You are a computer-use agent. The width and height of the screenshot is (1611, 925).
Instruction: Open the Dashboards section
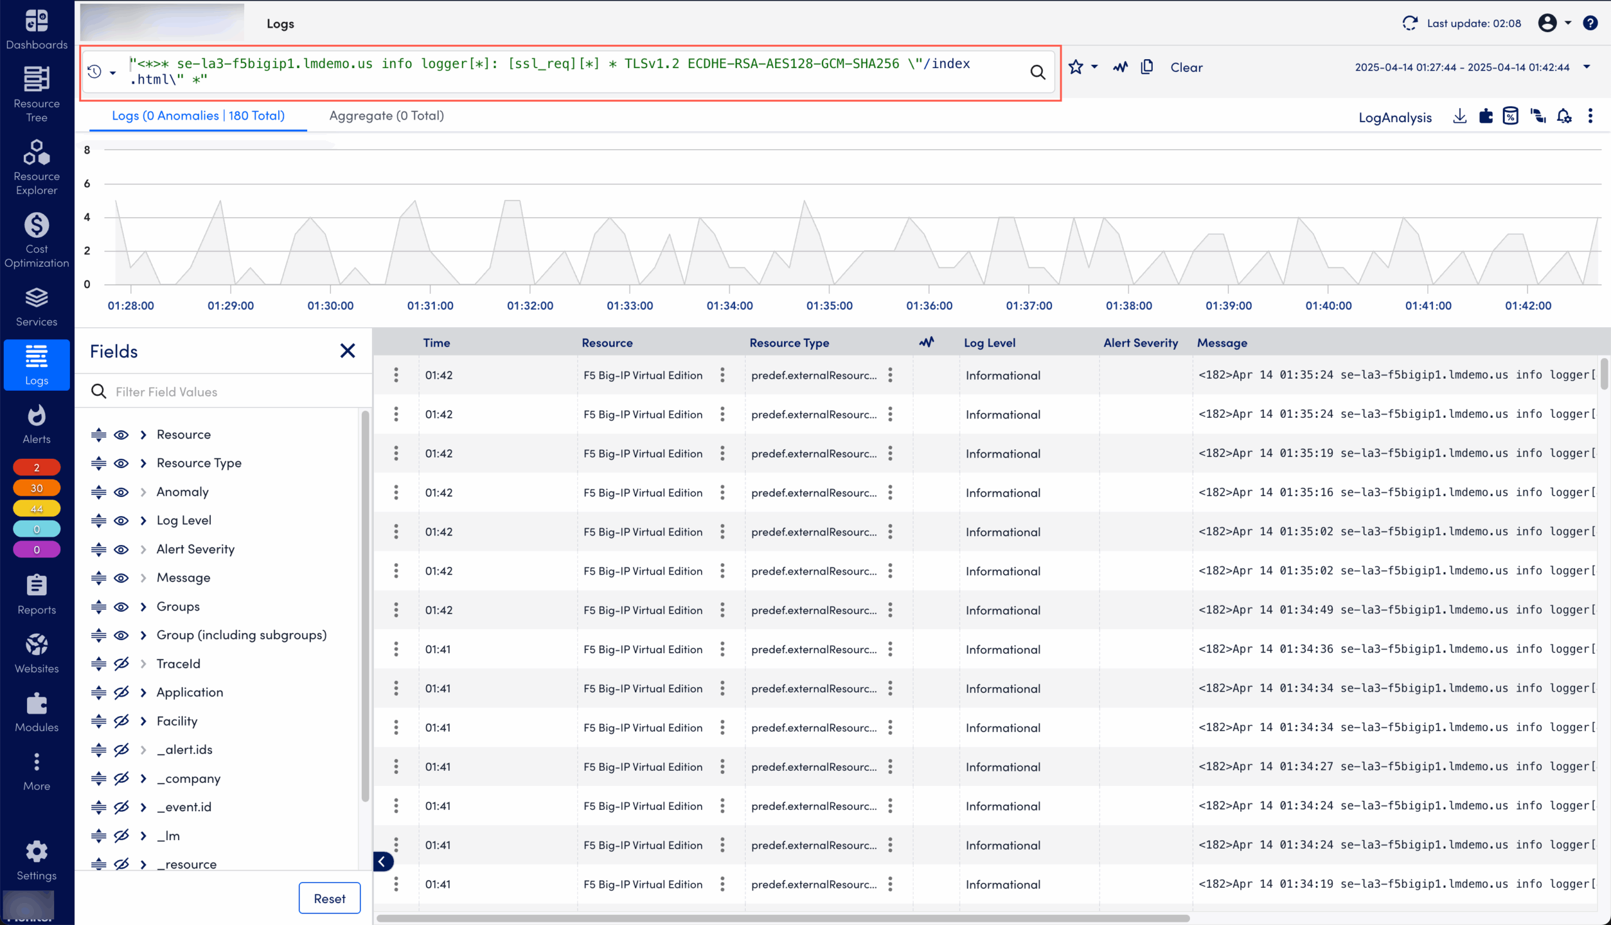point(36,28)
